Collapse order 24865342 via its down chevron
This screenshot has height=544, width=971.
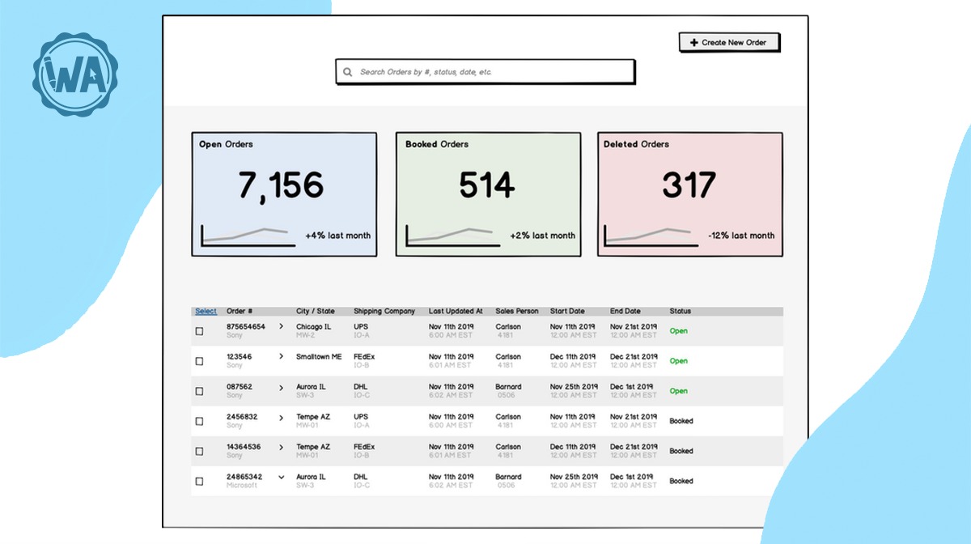coord(281,477)
